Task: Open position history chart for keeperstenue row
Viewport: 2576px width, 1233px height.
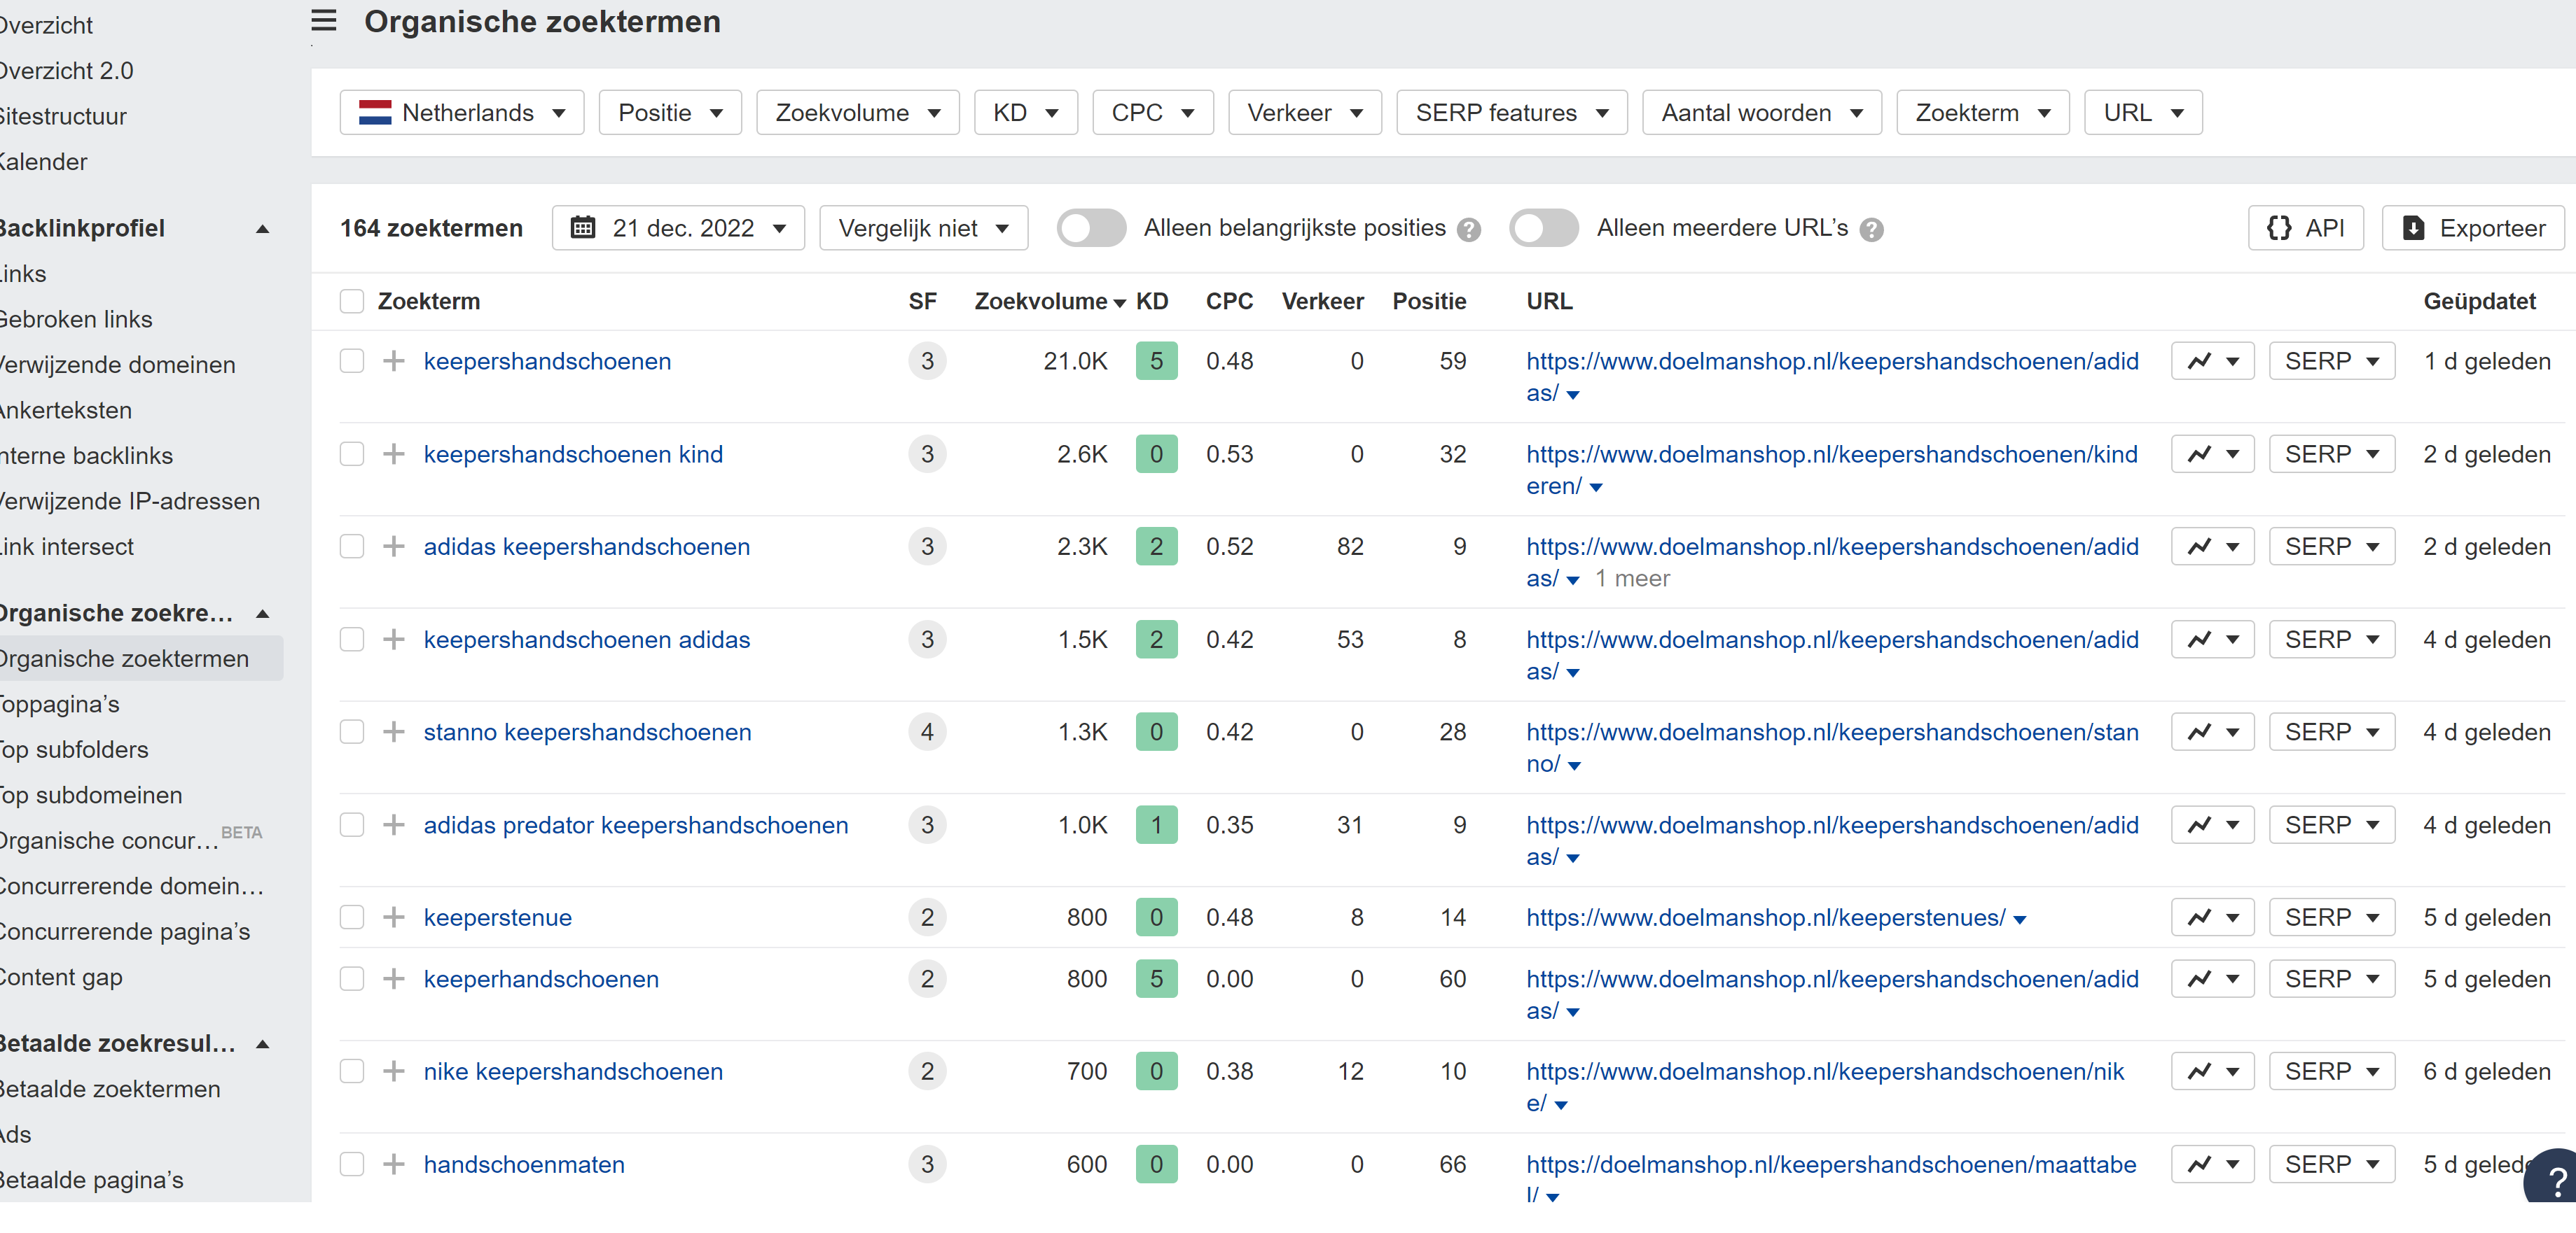Action: (x=2212, y=917)
